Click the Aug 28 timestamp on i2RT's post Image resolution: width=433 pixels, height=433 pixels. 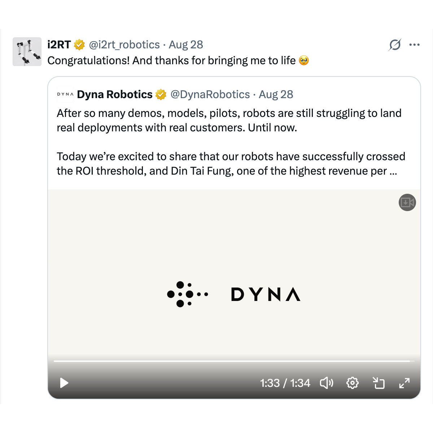(186, 45)
